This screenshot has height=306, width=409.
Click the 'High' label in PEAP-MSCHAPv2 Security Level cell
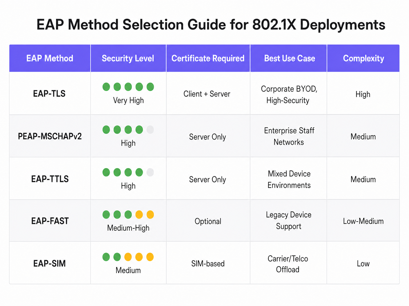(128, 143)
